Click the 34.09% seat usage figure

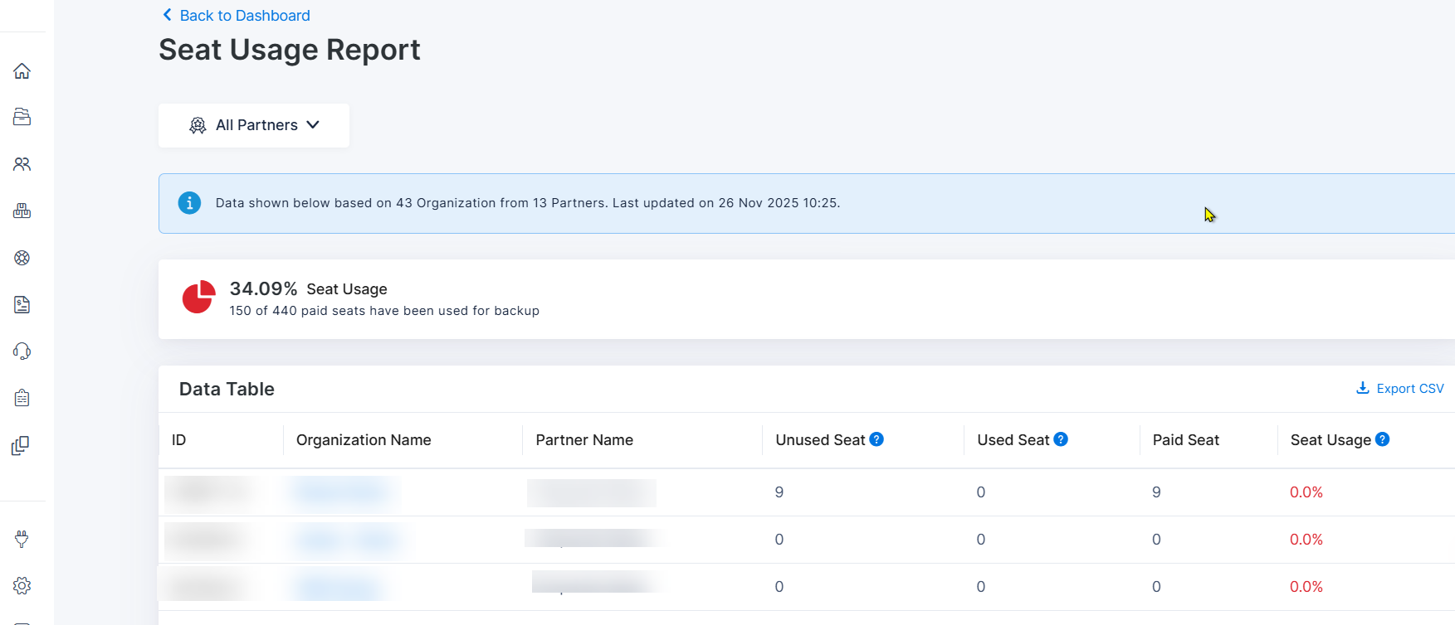263,288
